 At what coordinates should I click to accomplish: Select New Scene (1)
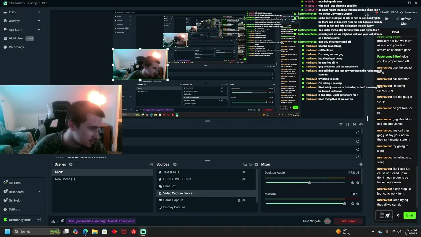click(x=102, y=179)
